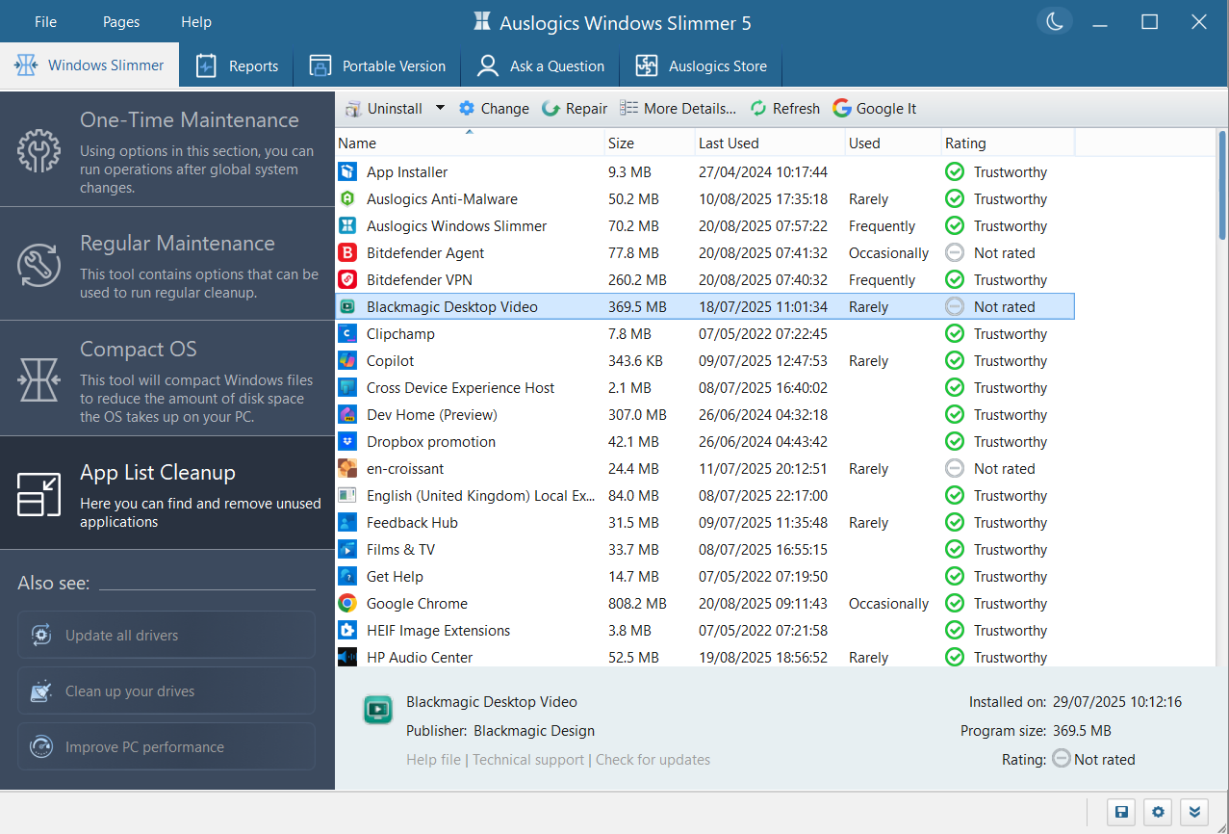Toggle dark mode with moon icon
The width and height of the screenshot is (1229, 834).
tap(1056, 22)
